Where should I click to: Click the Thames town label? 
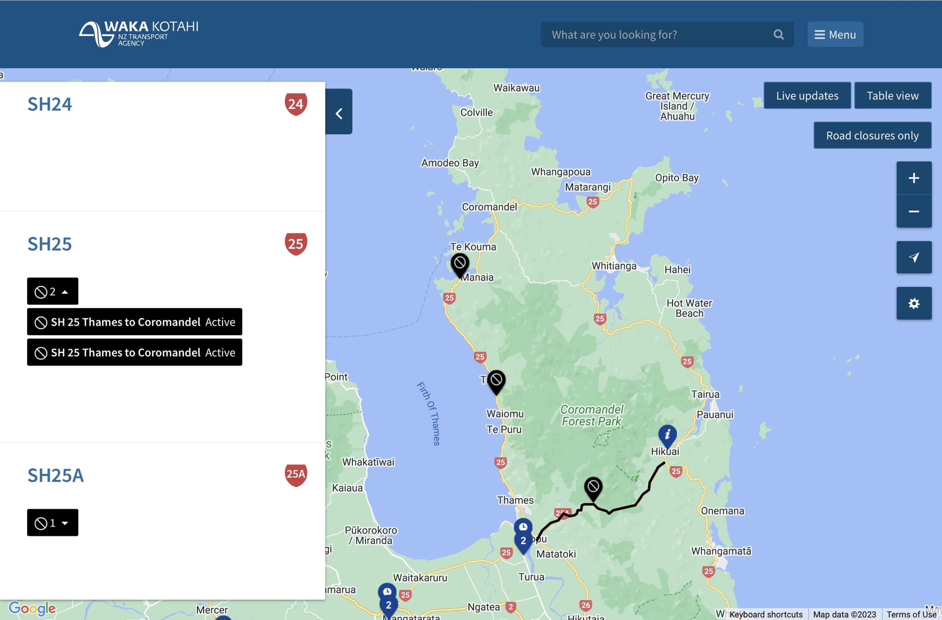(x=515, y=500)
